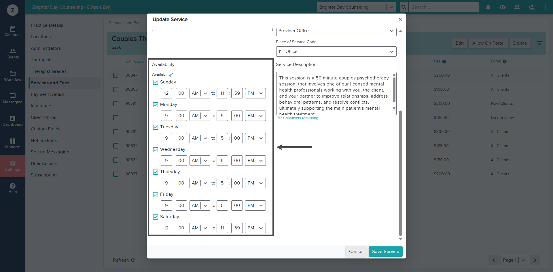Delete the selected service
This screenshot has height=272, width=553.
point(520,43)
